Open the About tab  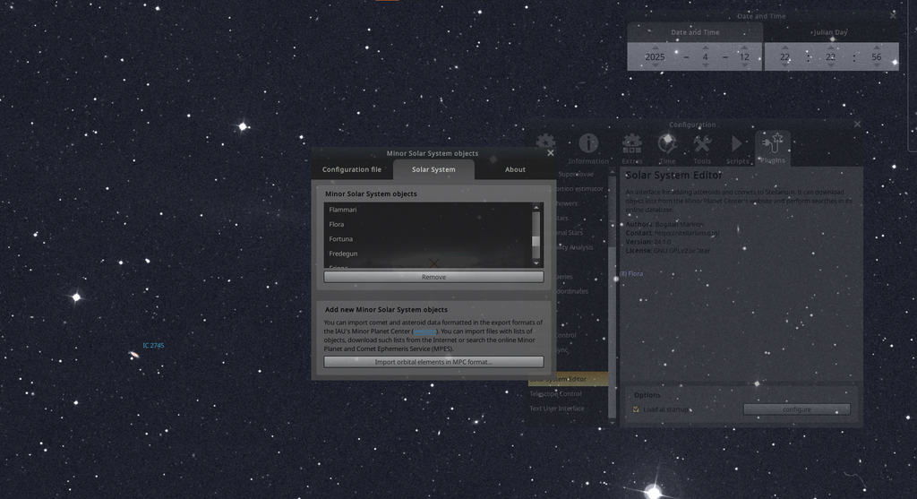coord(515,169)
